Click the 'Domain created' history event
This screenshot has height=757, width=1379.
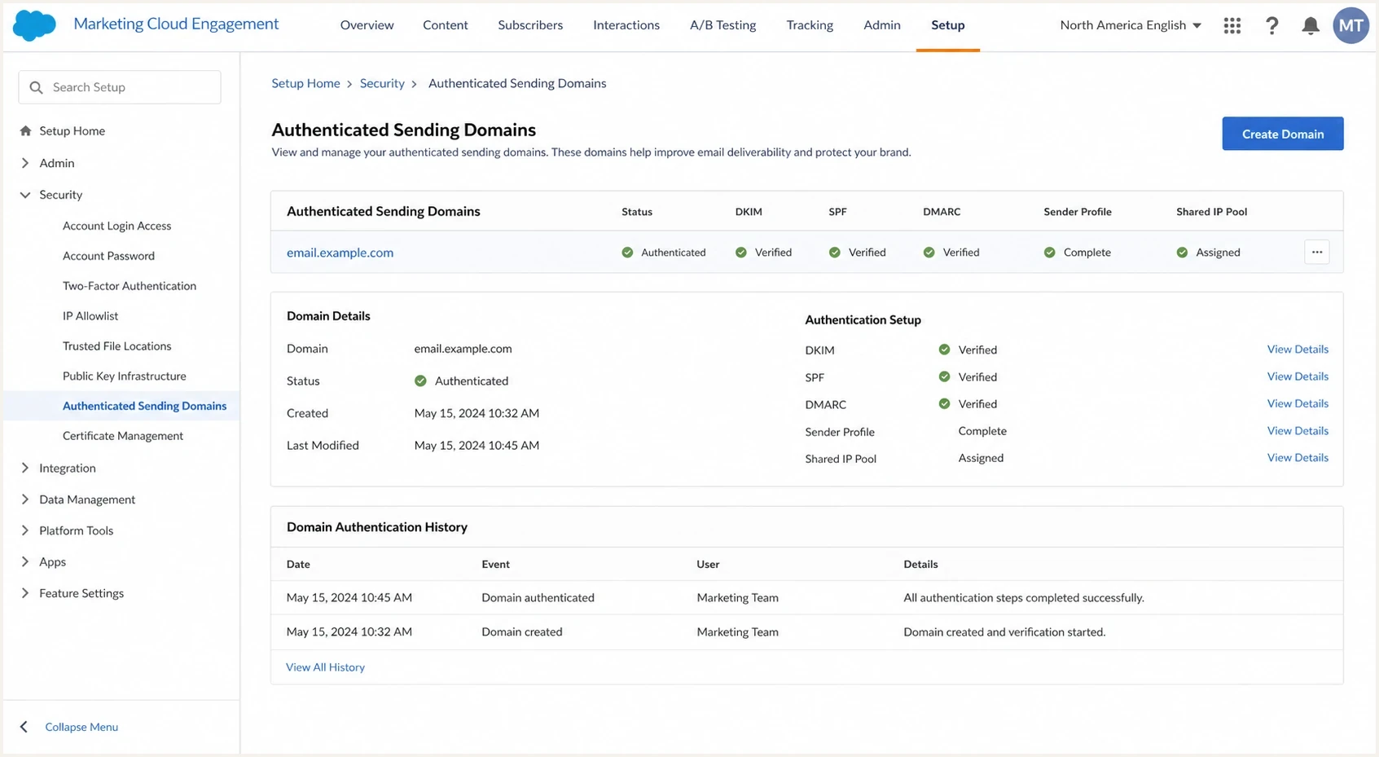click(522, 632)
